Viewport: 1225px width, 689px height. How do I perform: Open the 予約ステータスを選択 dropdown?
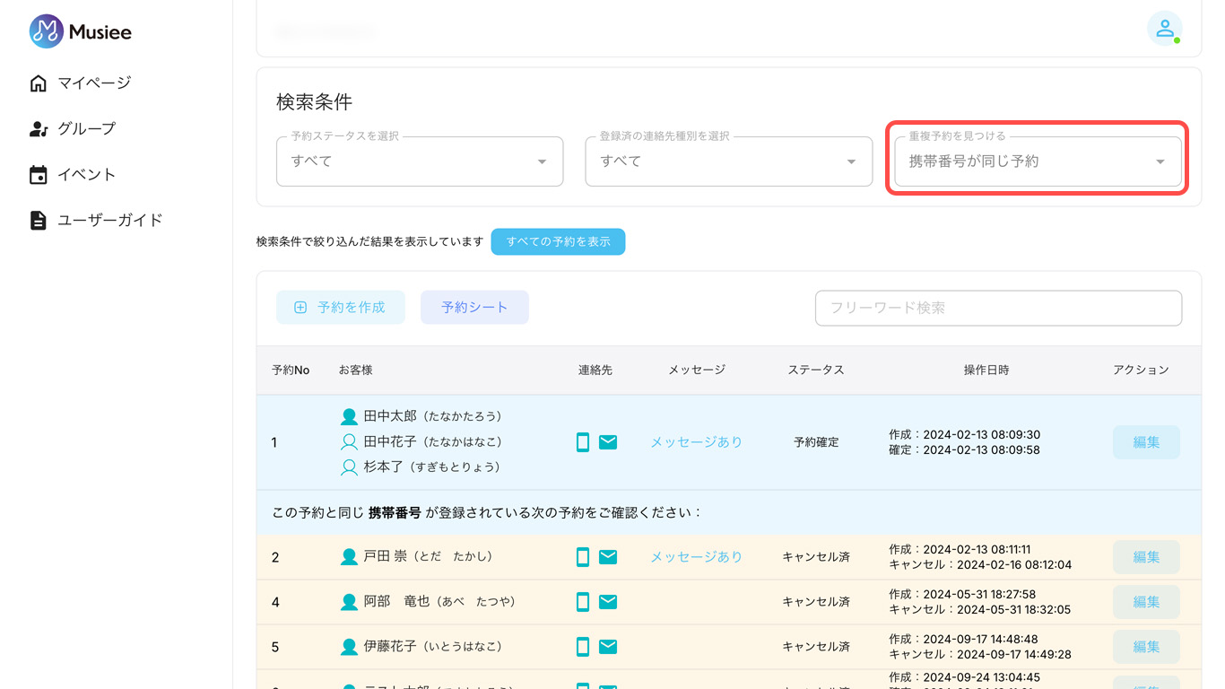[420, 161]
